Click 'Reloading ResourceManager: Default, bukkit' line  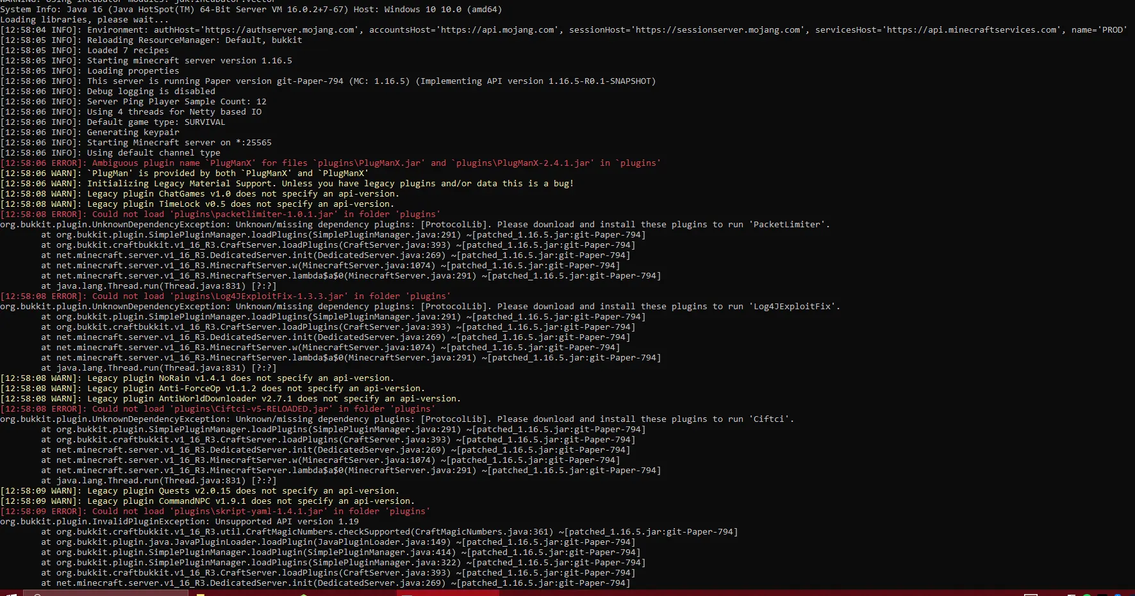click(151, 40)
